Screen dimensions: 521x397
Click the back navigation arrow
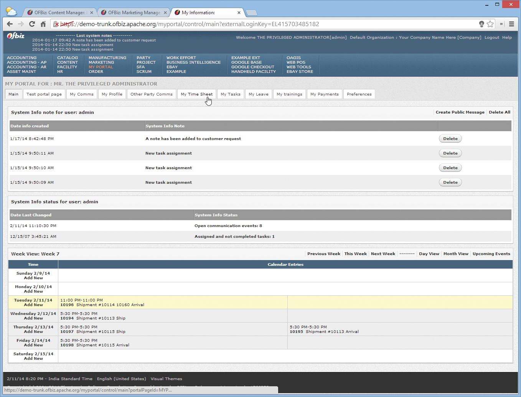(10, 24)
